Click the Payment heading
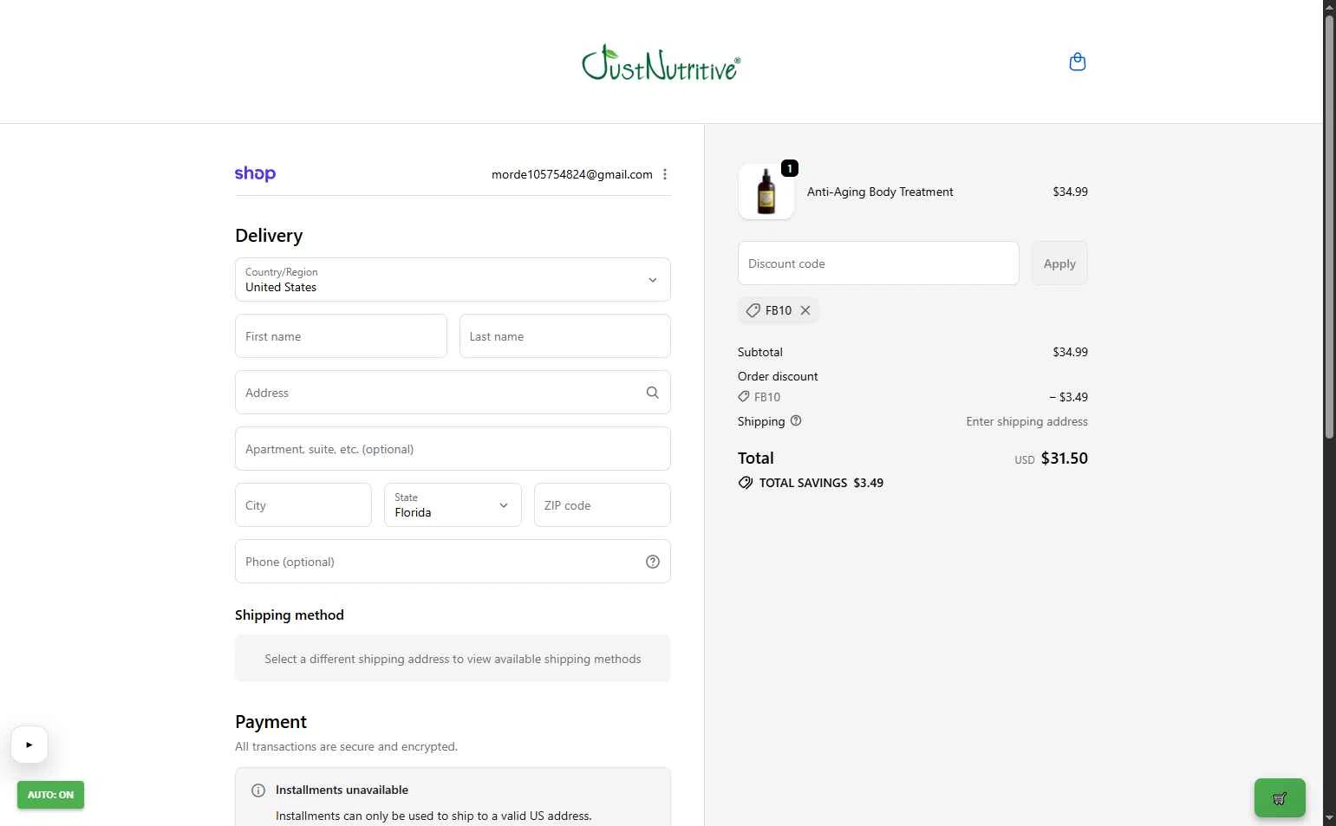Screen dimensions: 1336x826 (x=270, y=722)
